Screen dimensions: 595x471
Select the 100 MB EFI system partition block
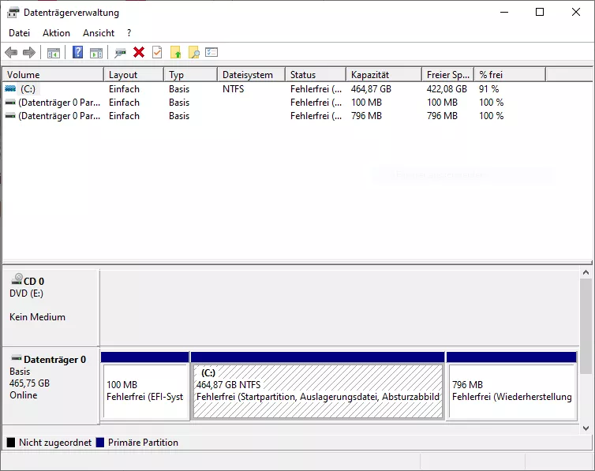coord(144,391)
